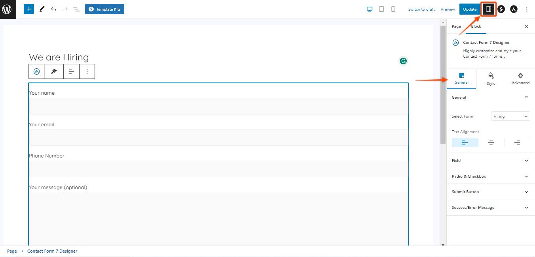
Task: Set text alignment to center
Action: point(491,143)
